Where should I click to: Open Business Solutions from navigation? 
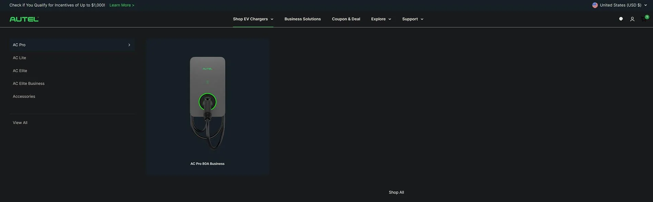point(302,19)
